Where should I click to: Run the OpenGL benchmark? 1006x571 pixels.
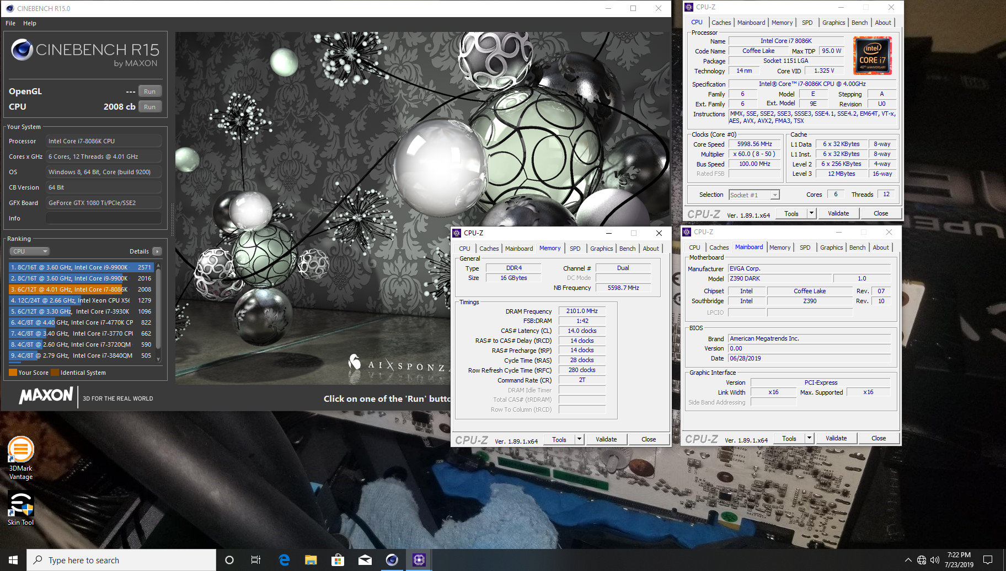[x=150, y=91]
